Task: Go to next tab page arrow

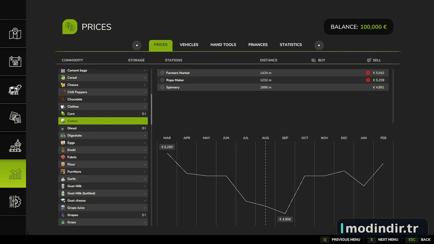Action: pyautogui.click(x=319, y=45)
